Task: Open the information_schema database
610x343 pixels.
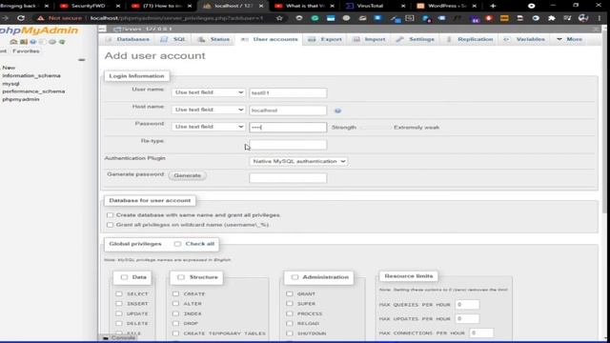Action: [x=31, y=76]
